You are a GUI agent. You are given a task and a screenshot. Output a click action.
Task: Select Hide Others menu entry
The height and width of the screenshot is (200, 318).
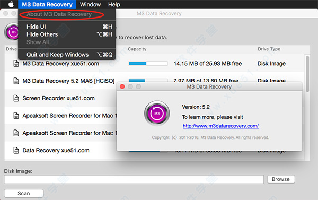point(67,34)
